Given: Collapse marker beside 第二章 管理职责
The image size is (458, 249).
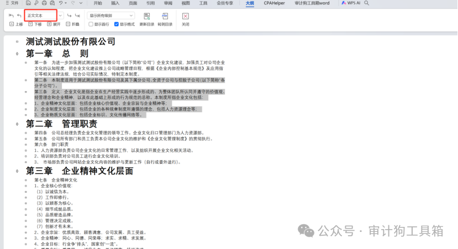Looking at the screenshot, I should click(x=17, y=124).
